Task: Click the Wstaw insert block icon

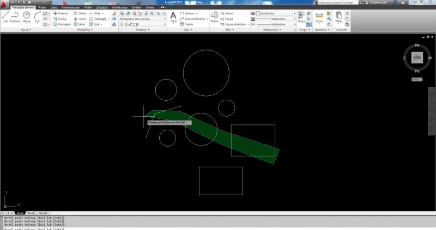Action: [x=215, y=17]
